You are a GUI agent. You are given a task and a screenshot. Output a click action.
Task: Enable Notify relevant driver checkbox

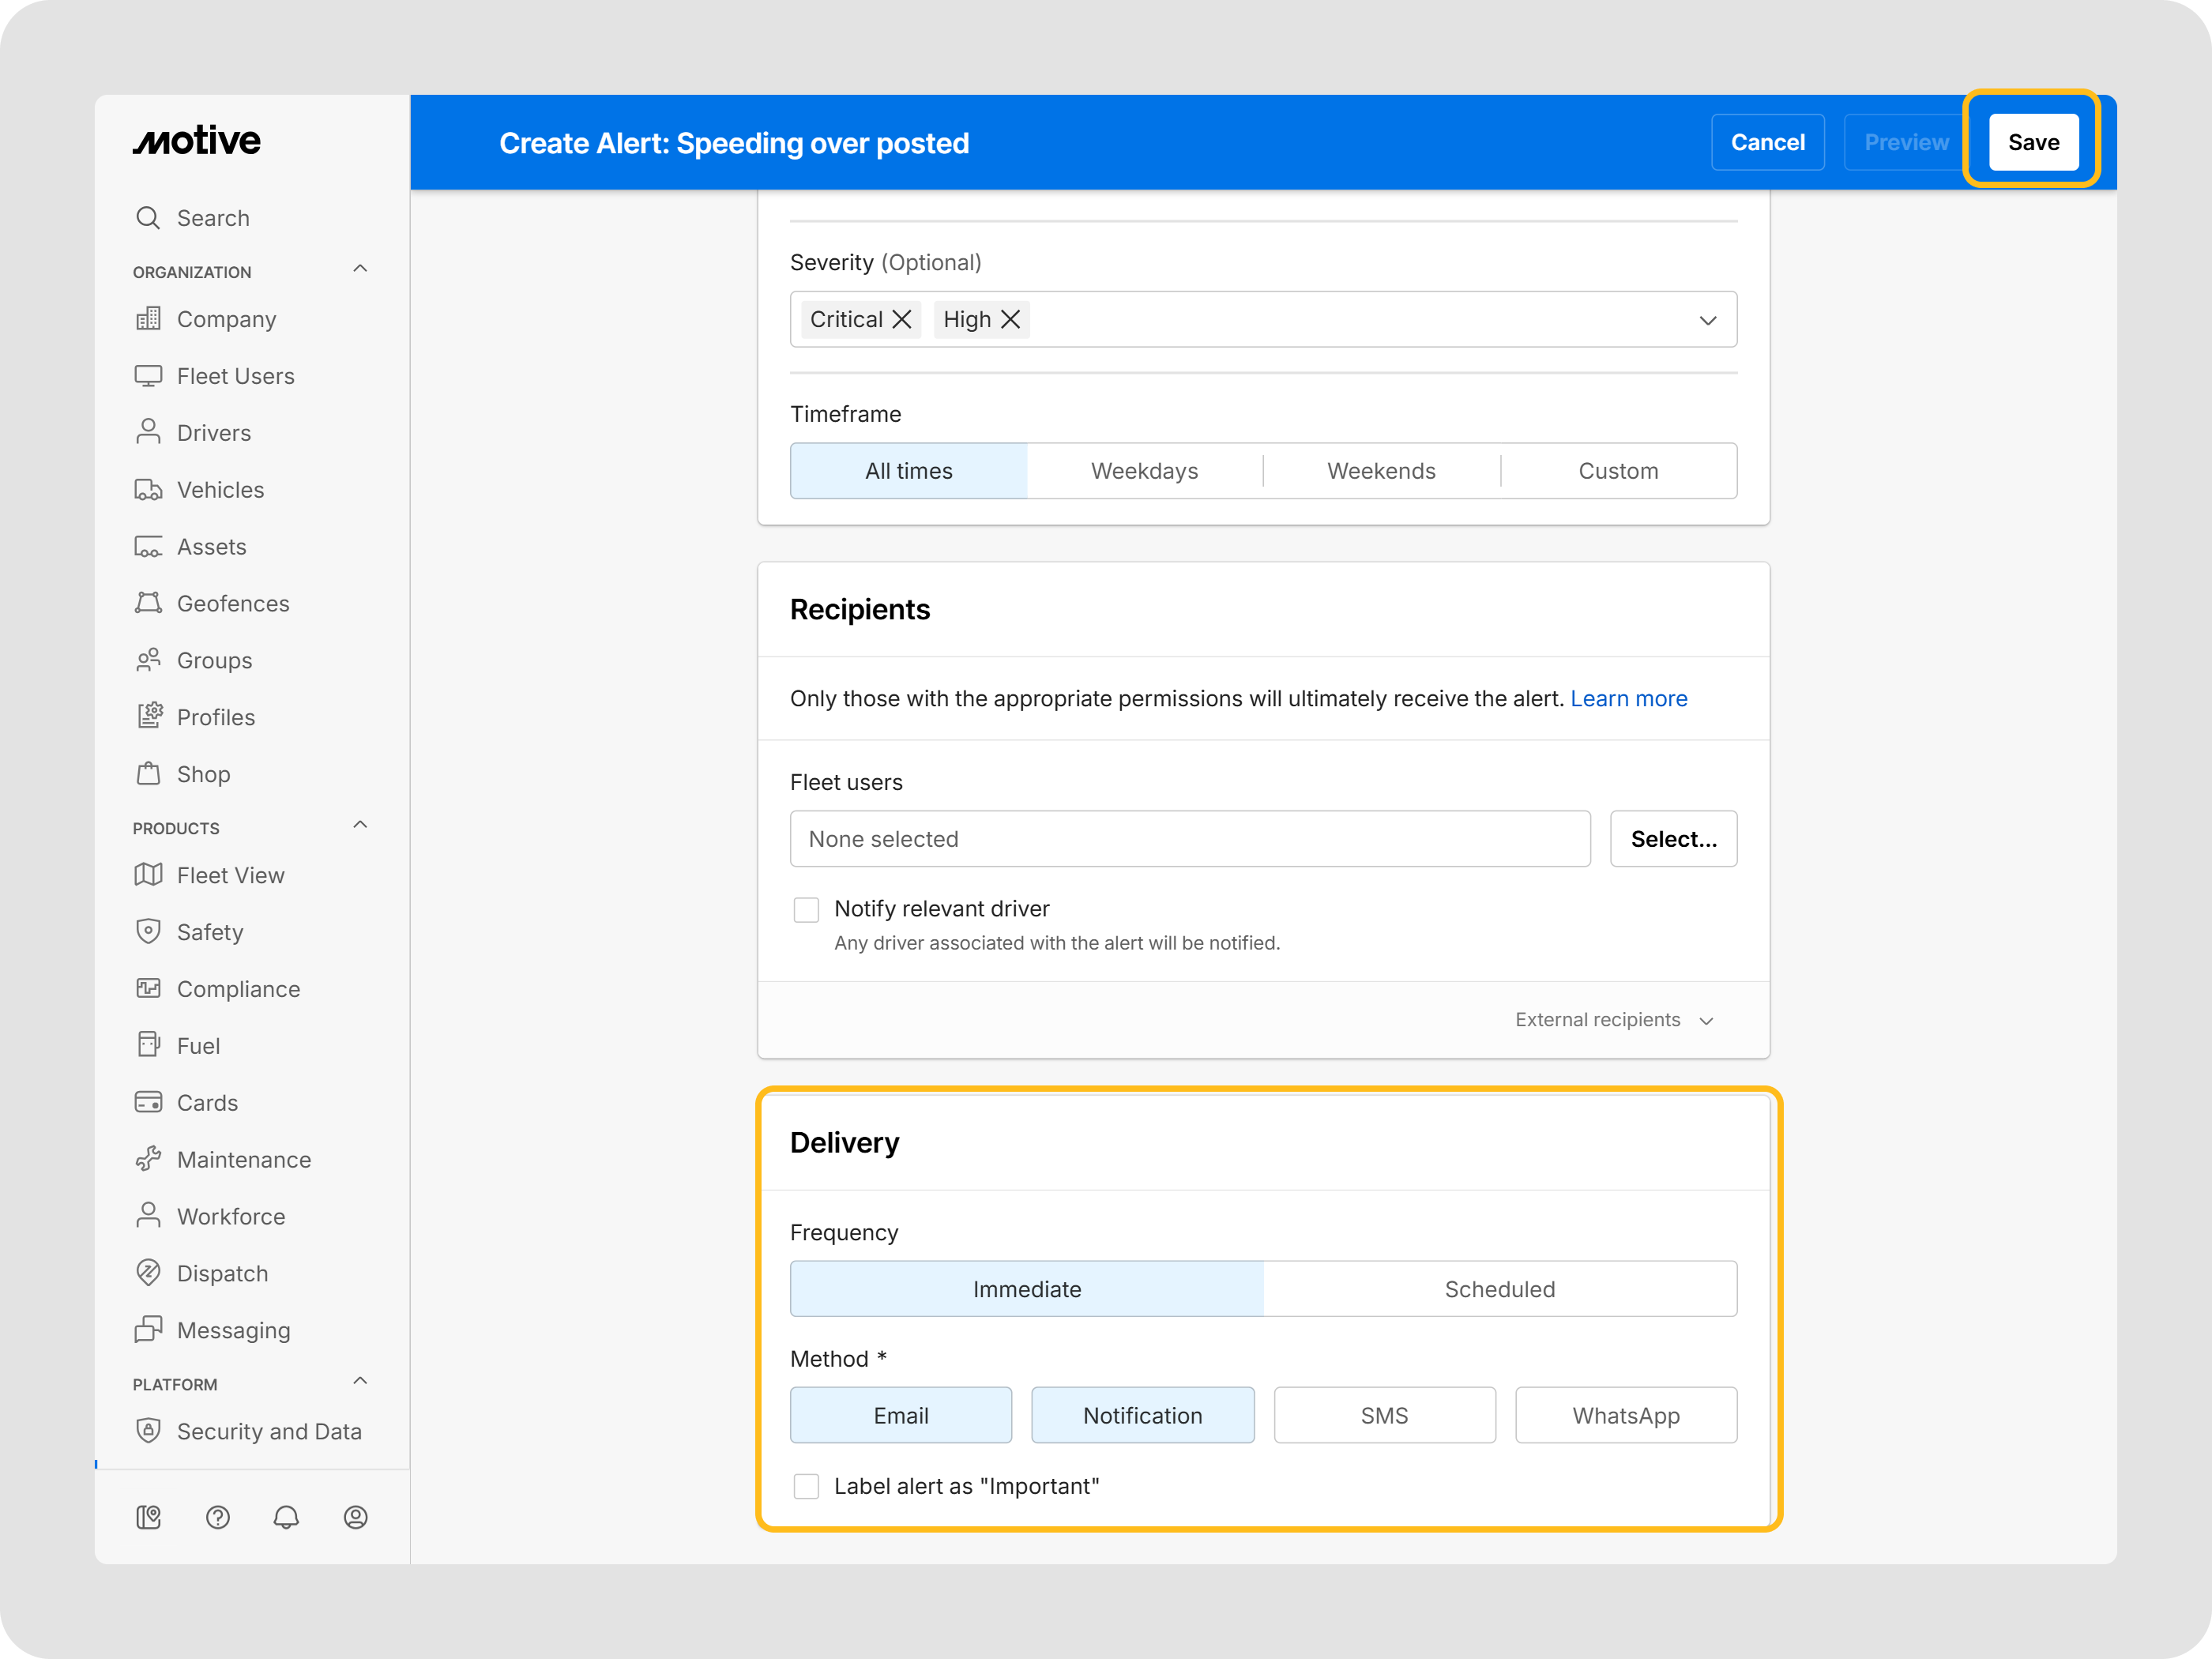806,909
